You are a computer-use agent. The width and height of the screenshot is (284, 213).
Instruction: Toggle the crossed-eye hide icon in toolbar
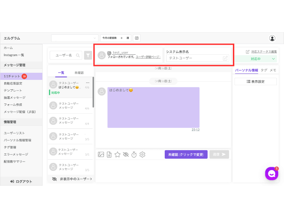coord(126,154)
